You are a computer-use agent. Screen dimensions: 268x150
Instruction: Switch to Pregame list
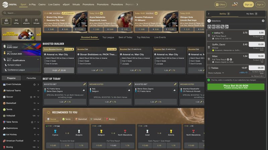click(11, 78)
